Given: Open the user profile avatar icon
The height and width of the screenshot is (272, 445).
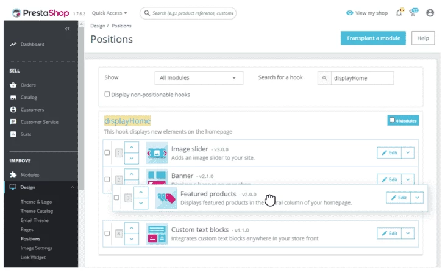Looking at the screenshot, I should coord(430,12).
